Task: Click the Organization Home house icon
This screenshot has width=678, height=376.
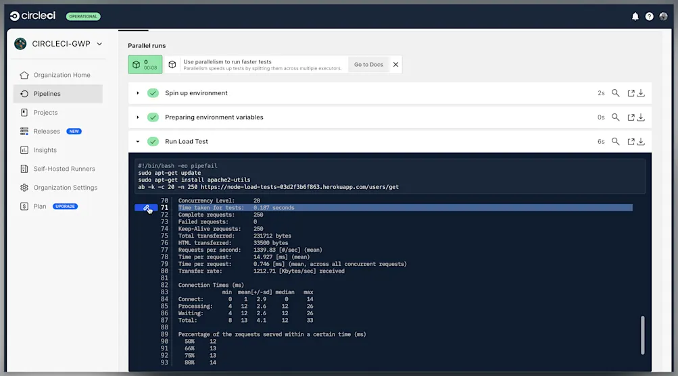Action: [x=24, y=75]
